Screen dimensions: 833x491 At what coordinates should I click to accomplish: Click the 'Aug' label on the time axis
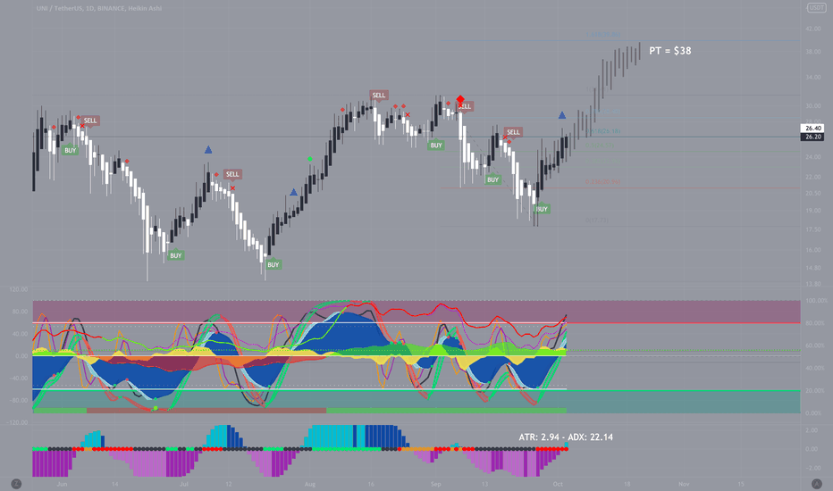tap(310, 484)
